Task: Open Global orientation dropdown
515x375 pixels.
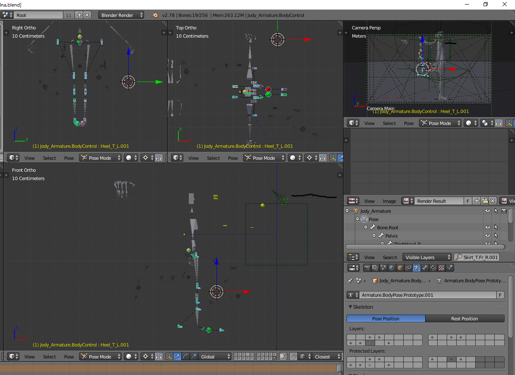Action: (x=214, y=357)
